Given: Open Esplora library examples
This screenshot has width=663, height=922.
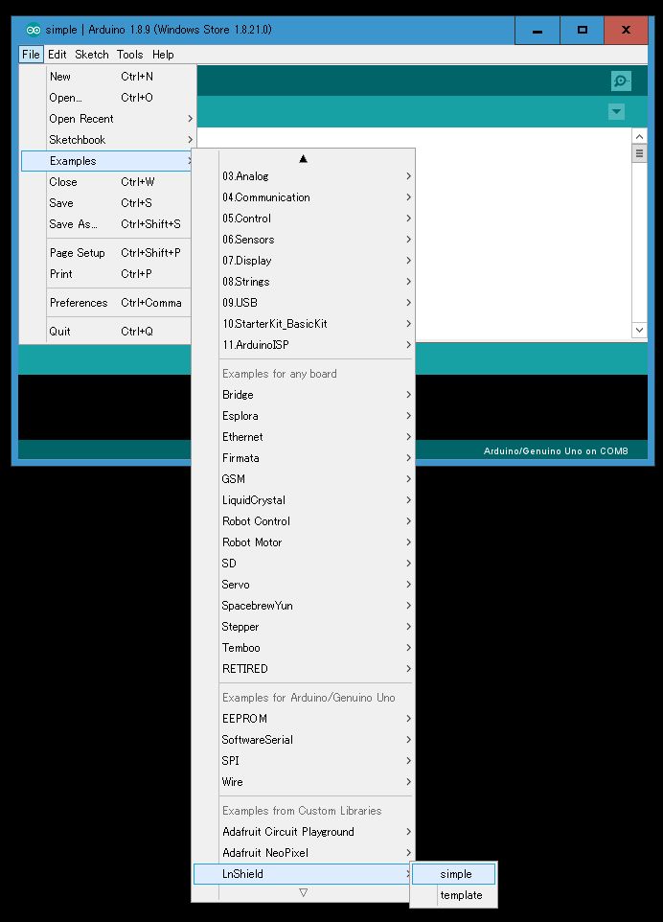Looking at the screenshot, I should 304,416.
